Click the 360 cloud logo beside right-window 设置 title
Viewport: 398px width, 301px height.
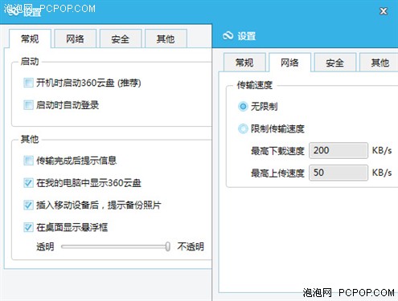pos(228,35)
